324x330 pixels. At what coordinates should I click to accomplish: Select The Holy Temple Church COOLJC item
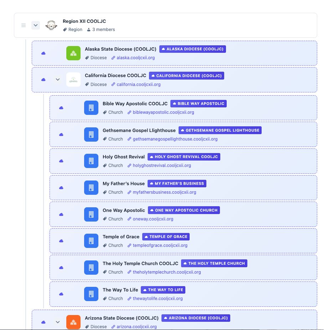(140, 263)
